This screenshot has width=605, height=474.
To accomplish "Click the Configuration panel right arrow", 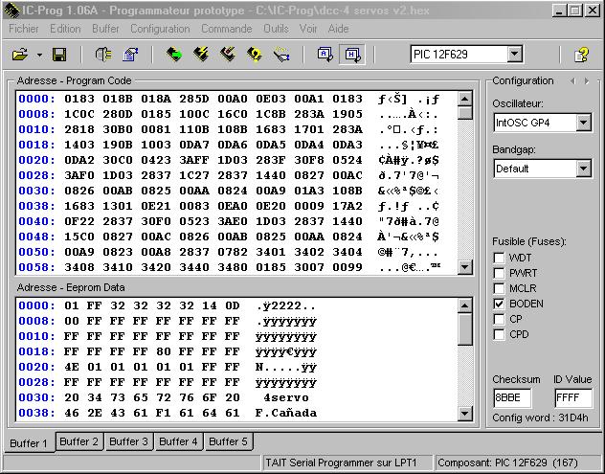I will [587, 81].
